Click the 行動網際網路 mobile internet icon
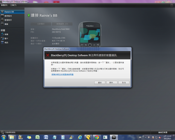 point(2,132)
